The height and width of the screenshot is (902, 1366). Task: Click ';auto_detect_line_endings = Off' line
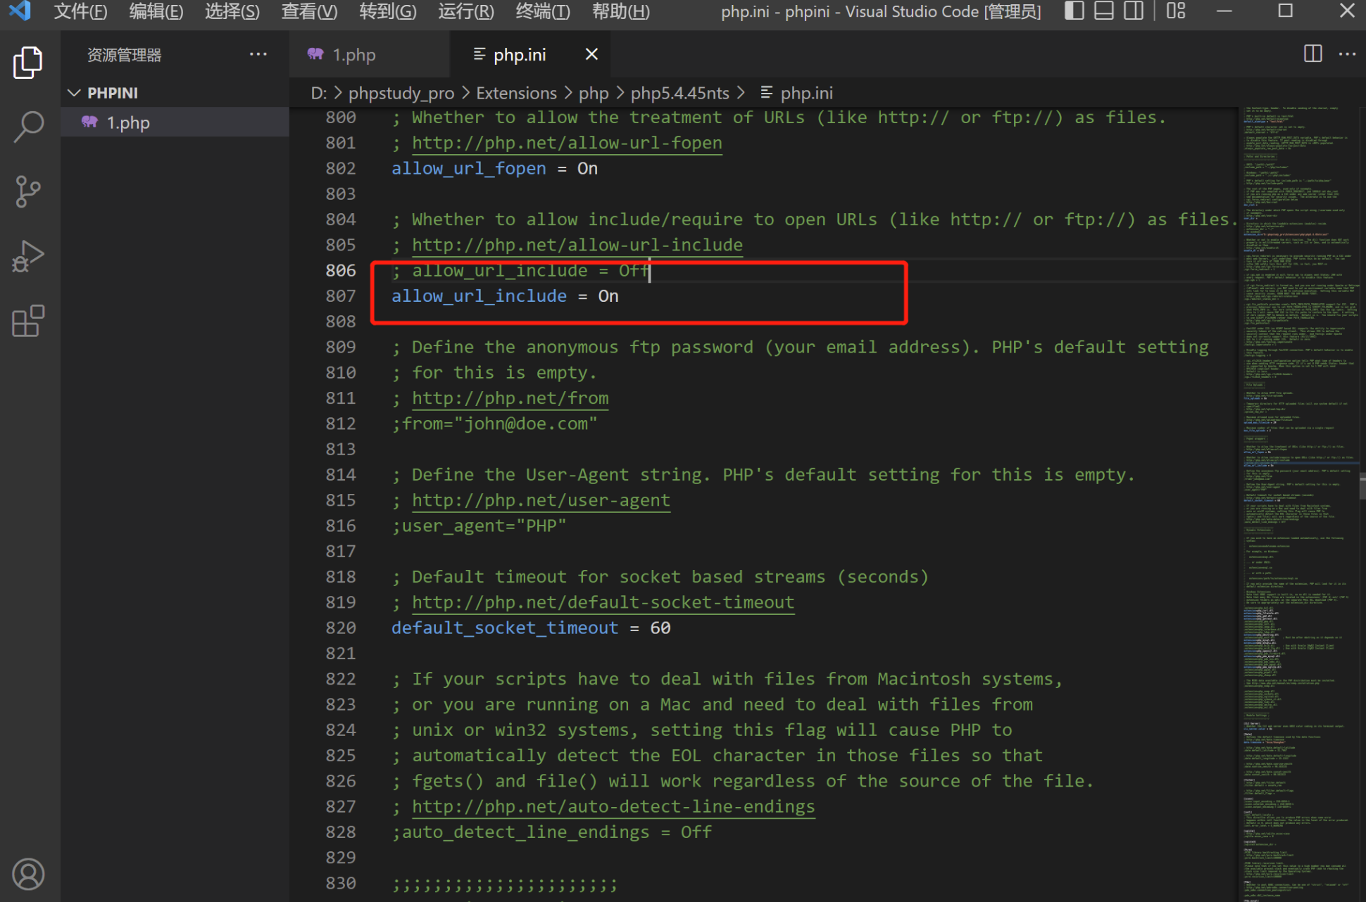click(552, 832)
